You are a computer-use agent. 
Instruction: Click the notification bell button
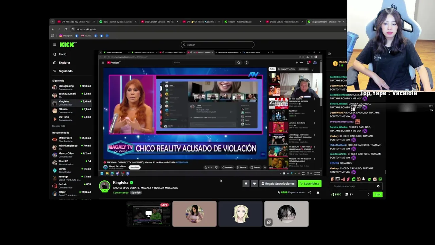click(x=246, y=184)
